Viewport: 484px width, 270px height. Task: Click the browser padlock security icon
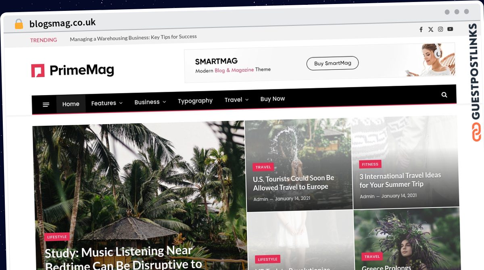tap(19, 24)
